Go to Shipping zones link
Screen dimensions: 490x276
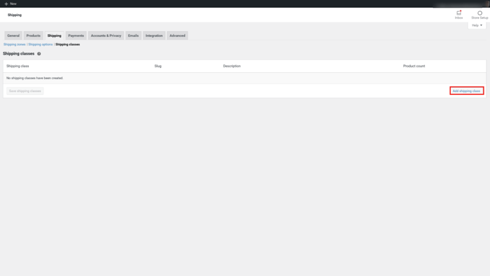tap(14, 44)
